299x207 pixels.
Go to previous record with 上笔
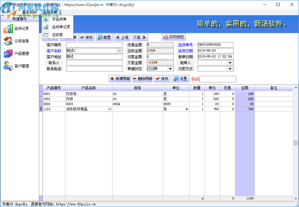122,37
